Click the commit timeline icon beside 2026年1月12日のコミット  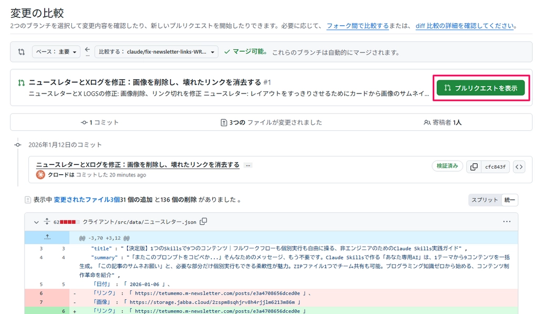point(18,145)
